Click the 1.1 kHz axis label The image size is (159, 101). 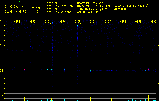(x=2, y=33)
